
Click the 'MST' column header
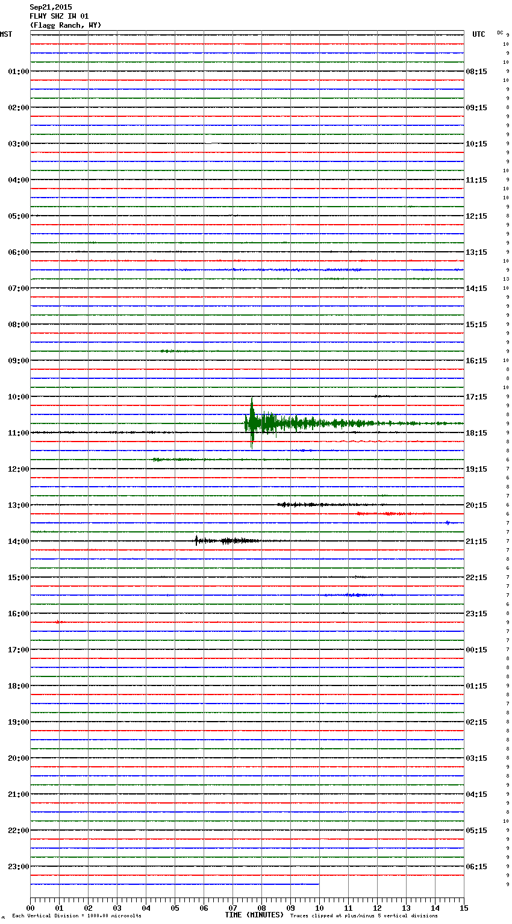pos(6,34)
